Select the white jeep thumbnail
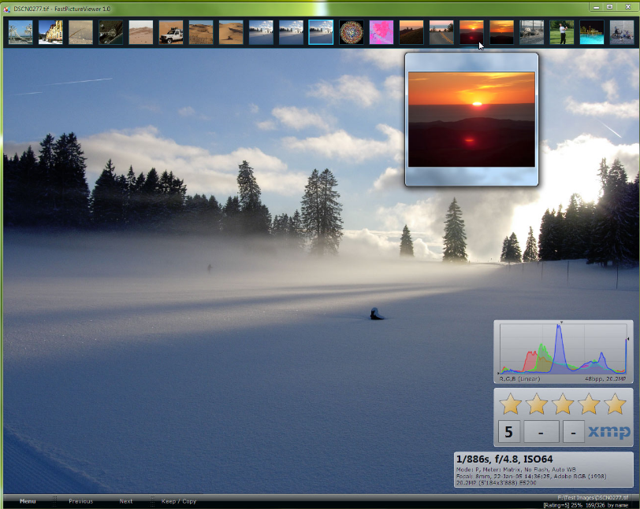The width and height of the screenshot is (640, 509). pos(171,32)
